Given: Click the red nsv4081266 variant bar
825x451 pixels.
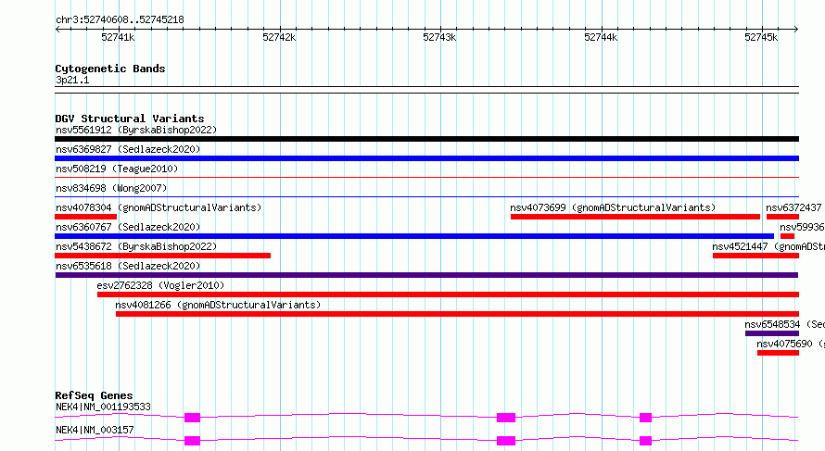Looking at the screenshot, I should point(457,314).
